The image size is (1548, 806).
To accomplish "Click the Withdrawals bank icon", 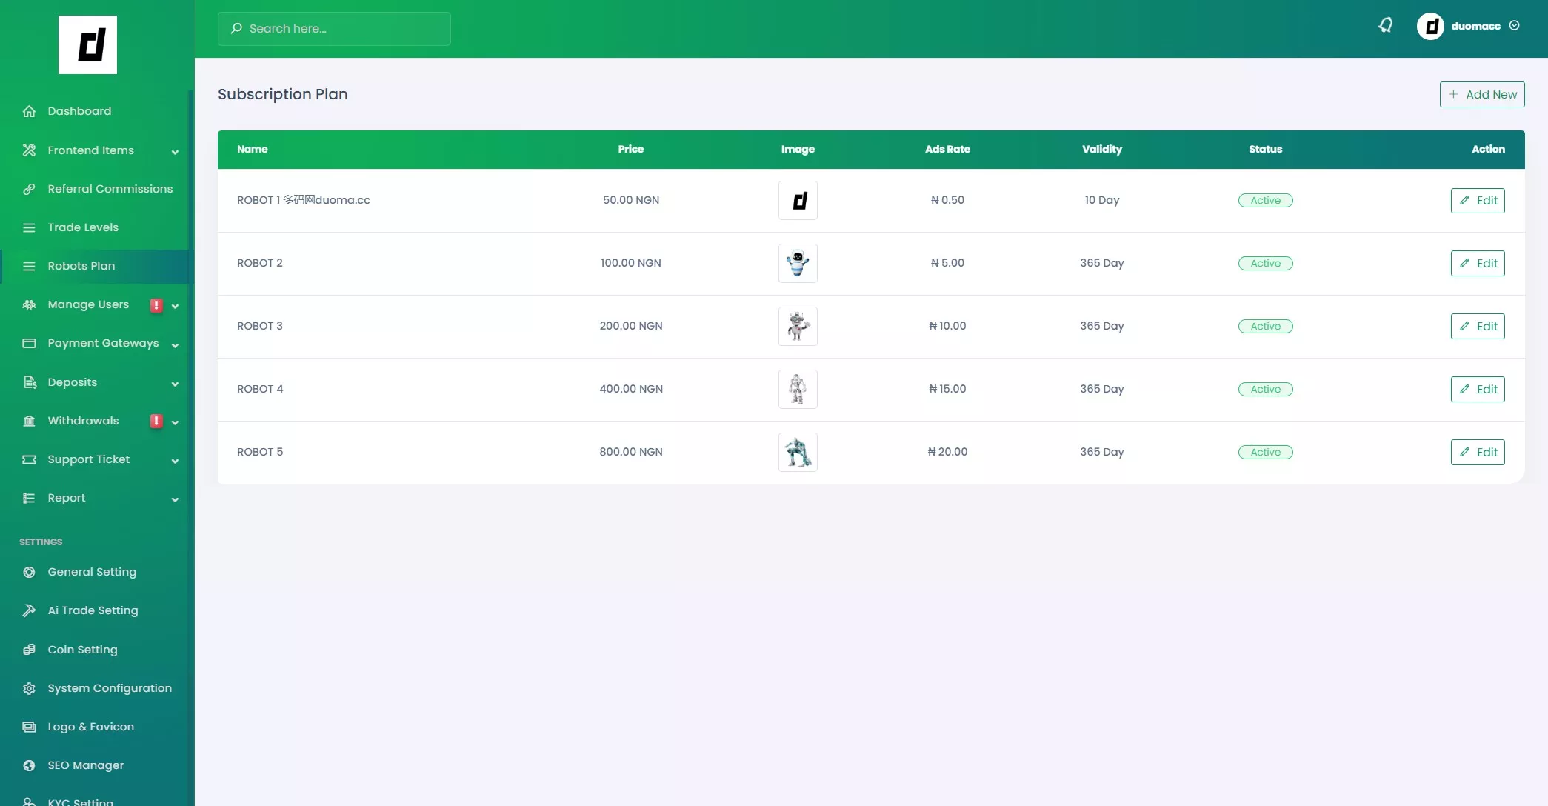I will click(x=29, y=421).
